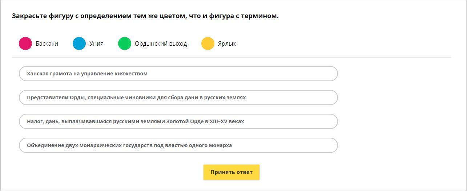The height and width of the screenshot is (191, 467).
Task: Click the Закрасьте фигуру instruction heading
Action: coord(145,16)
